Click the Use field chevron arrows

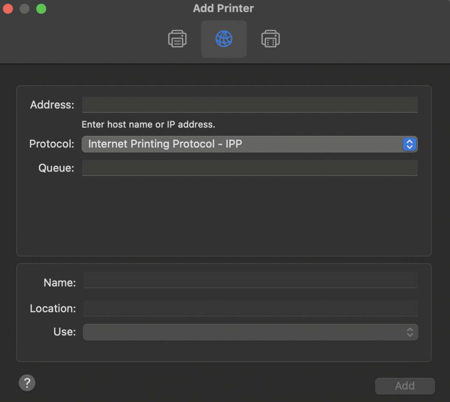tap(409, 332)
